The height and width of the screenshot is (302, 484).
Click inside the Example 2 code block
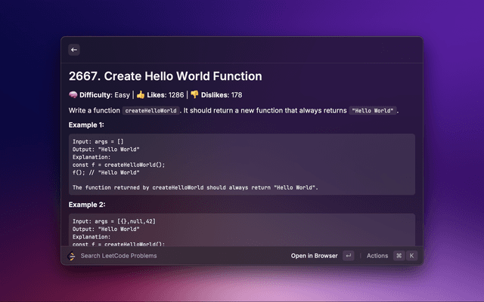[x=242, y=230]
